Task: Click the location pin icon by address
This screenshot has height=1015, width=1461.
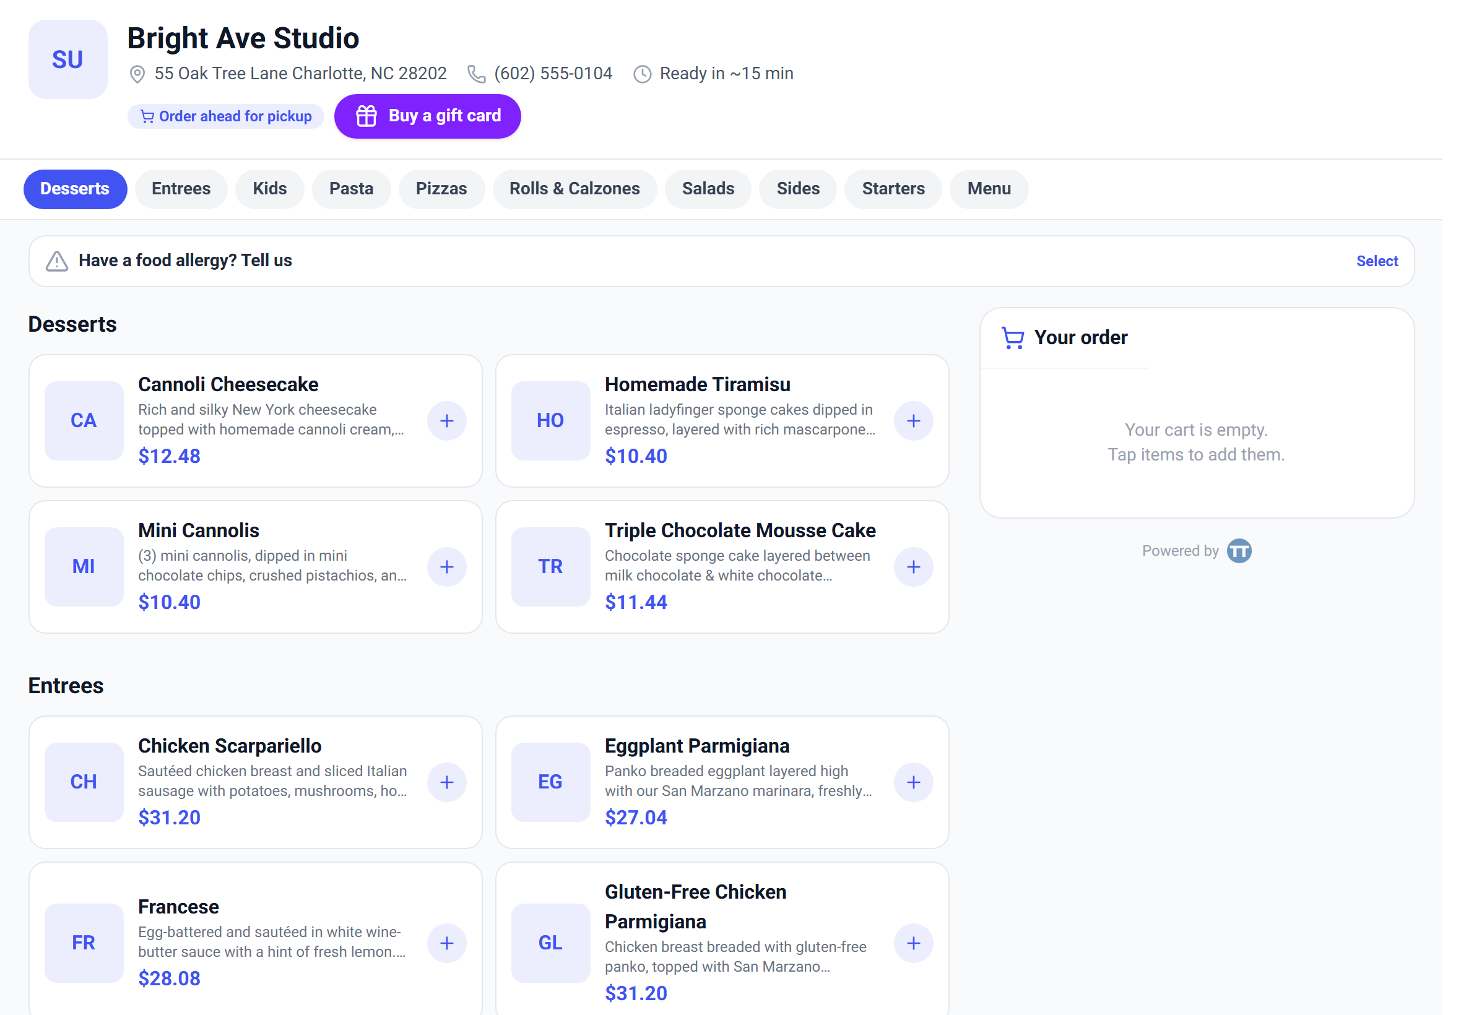Action: (137, 74)
